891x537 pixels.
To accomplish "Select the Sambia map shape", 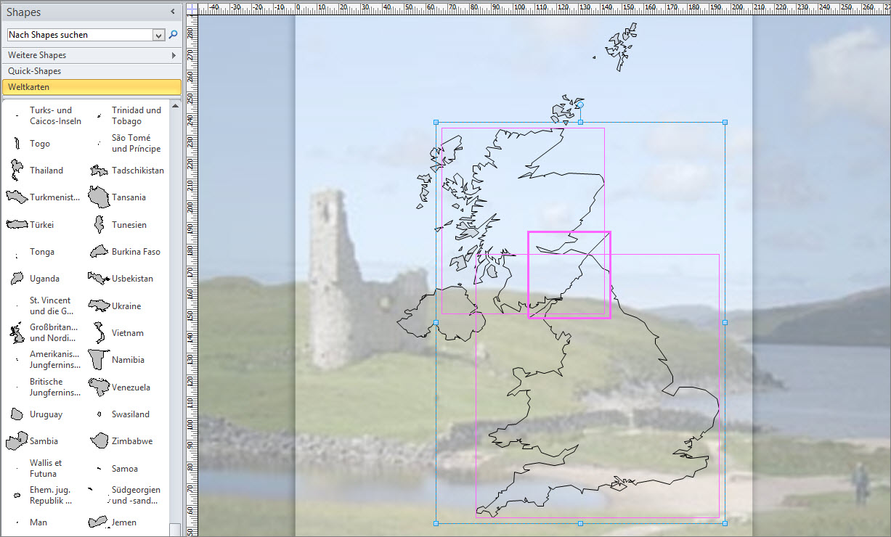I will click(x=16, y=441).
